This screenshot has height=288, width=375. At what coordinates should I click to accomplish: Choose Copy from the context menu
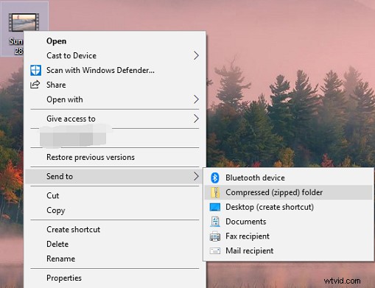[116, 211]
